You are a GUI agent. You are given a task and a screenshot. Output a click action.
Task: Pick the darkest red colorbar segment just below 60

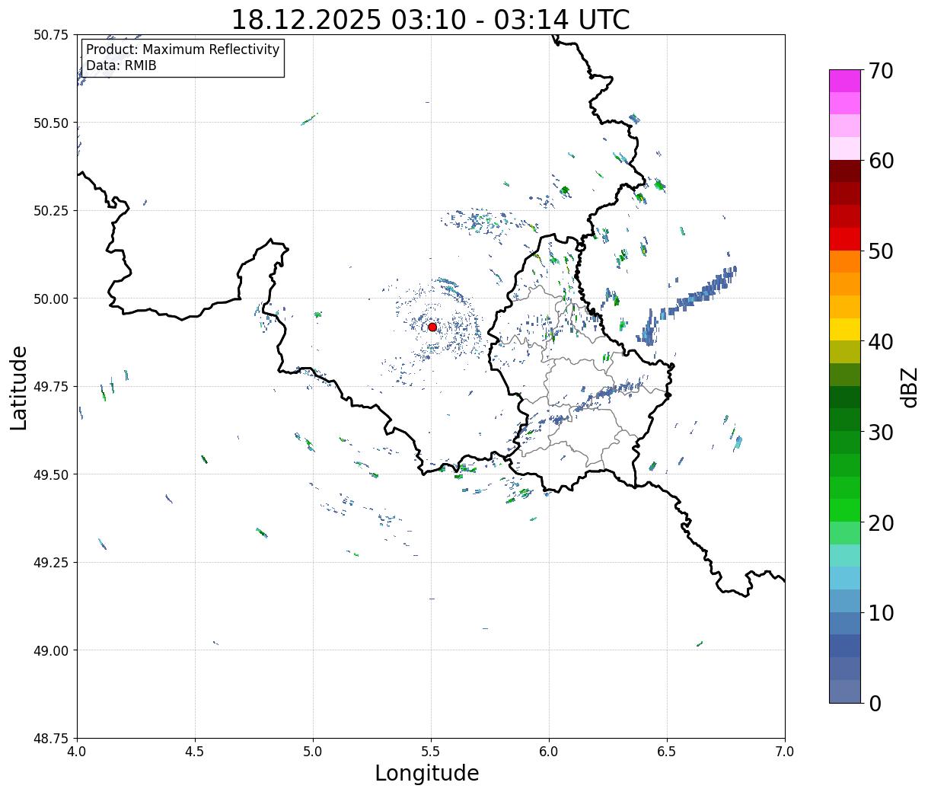pos(845,171)
